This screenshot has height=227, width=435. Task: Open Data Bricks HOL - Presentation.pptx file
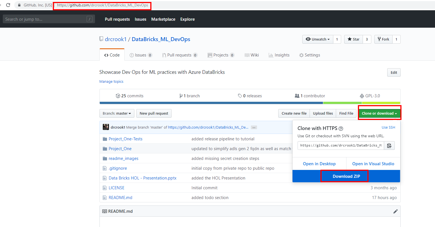click(x=142, y=178)
